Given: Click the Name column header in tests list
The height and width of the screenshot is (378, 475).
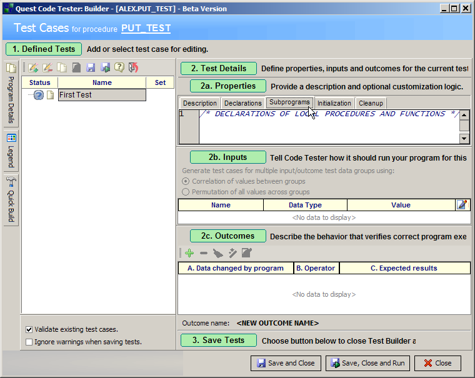Looking at the screenshot, I should pos(102,82).
